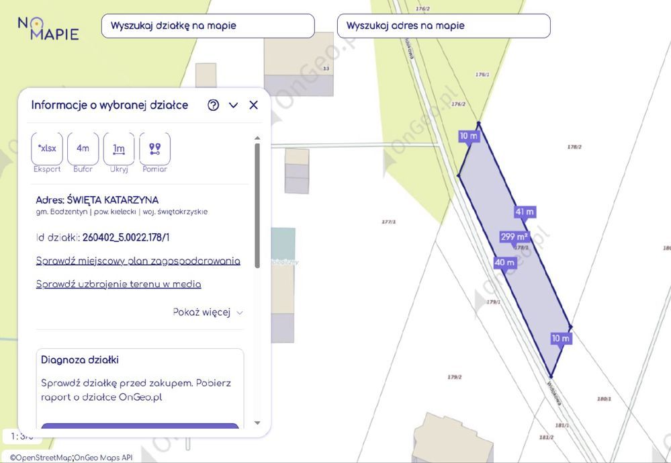This screenshot has height=463, width=671.
Task: Expand Pokaż więcej details
Action: point(208,312)
